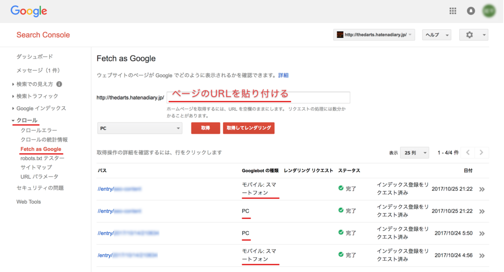Click the site favicon in property selector
The width and height of the screenshot is (504, 272).
[x=340, y=35]
